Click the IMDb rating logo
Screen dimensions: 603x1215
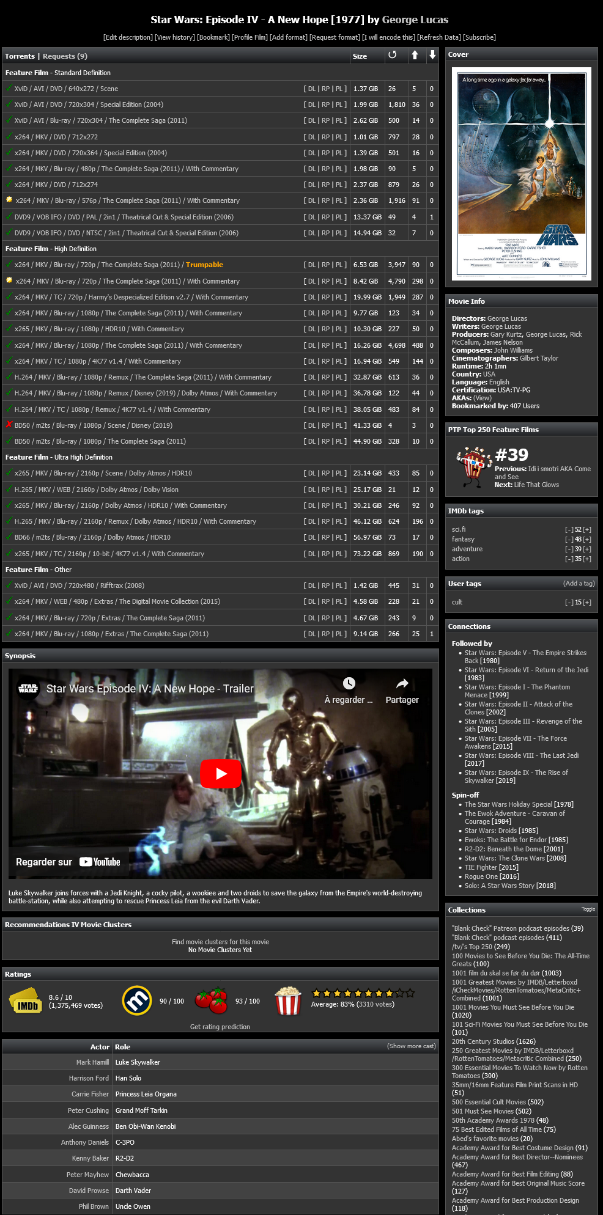(26, 1001)
